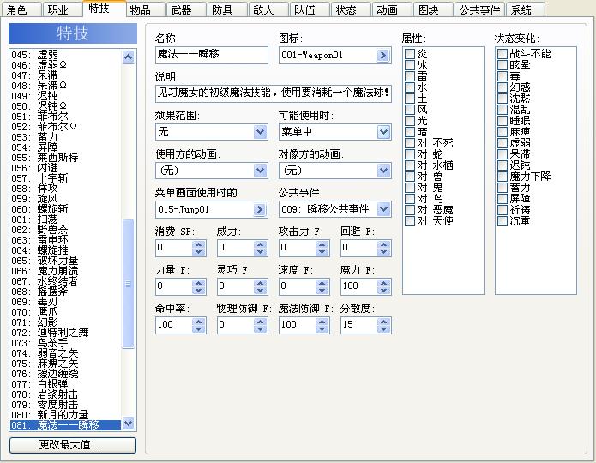This screenshot has width=596, height=463.
Task: Open the 对像方的动画 dropdown
Action: coord(383,171)
